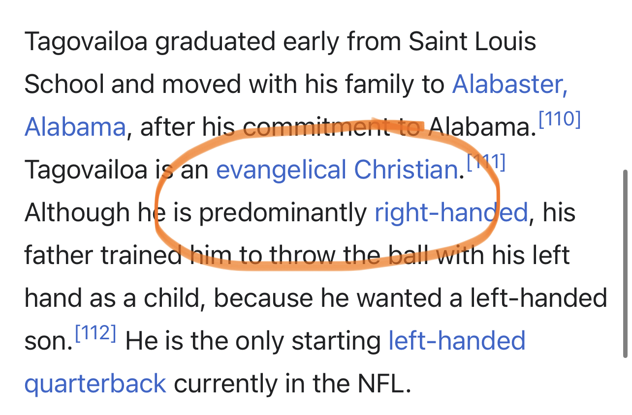This screenshot has height=415, width=632.
Task: Follow the blue "Alabama" link starting the third line
Action: click(75, 127)
